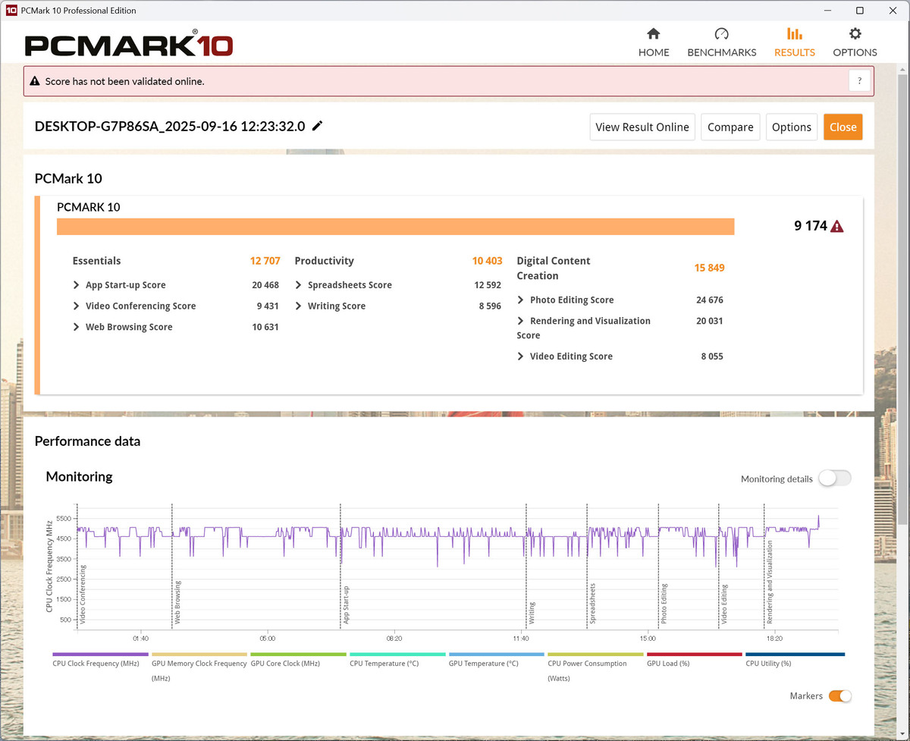The height and width of the screenshot is (741, 910).
Task: Click the pencil icon to rename result
Action: 318,126
